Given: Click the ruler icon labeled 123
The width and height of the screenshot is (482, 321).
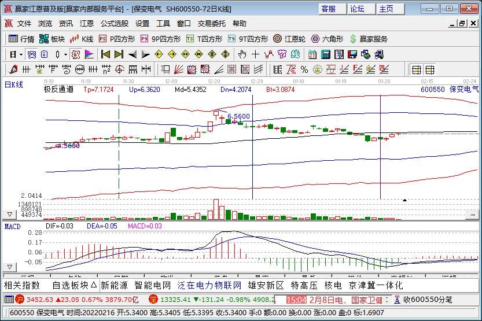Looking at the screenshot, I should point(133,69).
